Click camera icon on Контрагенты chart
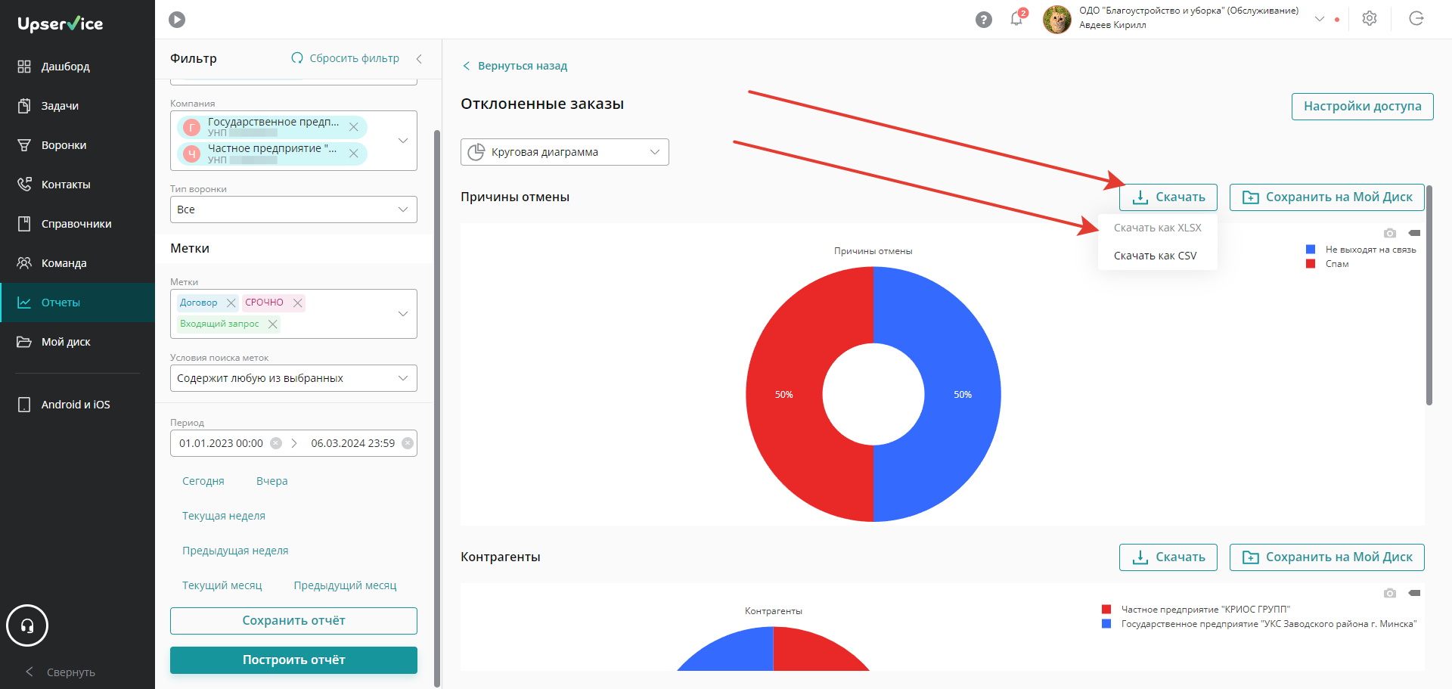The image size is (1452, 689). (x=1390, y=593)
